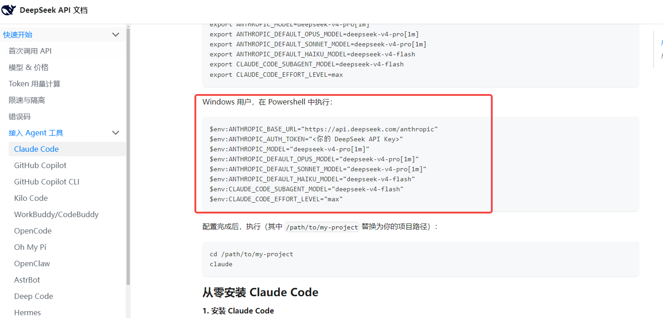Click the cd /path/to/my-project command
663x318 pixels.
pos(251,254)
